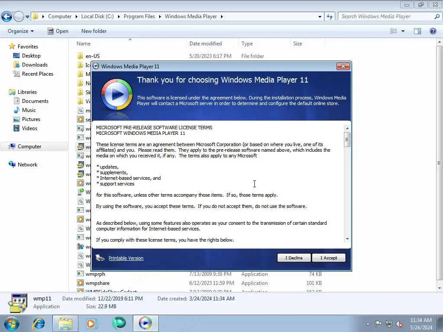443x332 pixels.
Task: Select Libraries in the navigation pane
Action: point(27,92)
